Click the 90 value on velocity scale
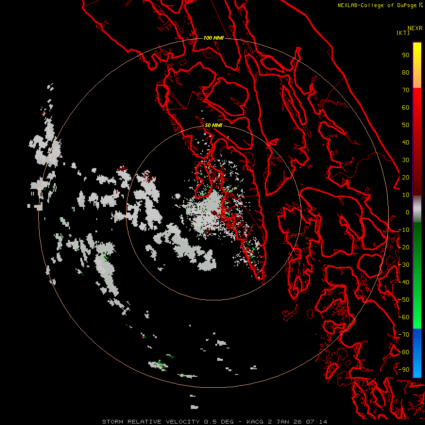Viewport: 425px width, 425px height. coord(406,55)
